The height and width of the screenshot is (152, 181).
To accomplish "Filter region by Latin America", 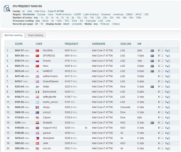I will coord(91,14).
